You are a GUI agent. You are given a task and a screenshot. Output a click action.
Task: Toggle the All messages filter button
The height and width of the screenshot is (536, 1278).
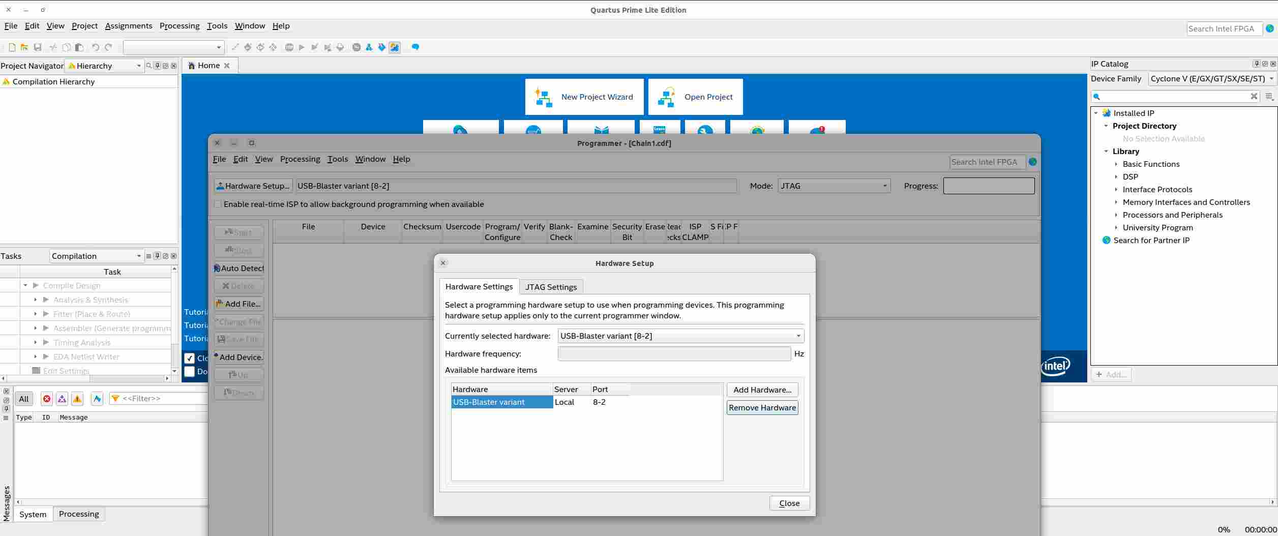tap(24, 399)
